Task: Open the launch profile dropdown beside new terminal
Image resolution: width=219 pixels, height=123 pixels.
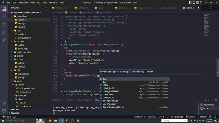Action: (x=208, y=100)
